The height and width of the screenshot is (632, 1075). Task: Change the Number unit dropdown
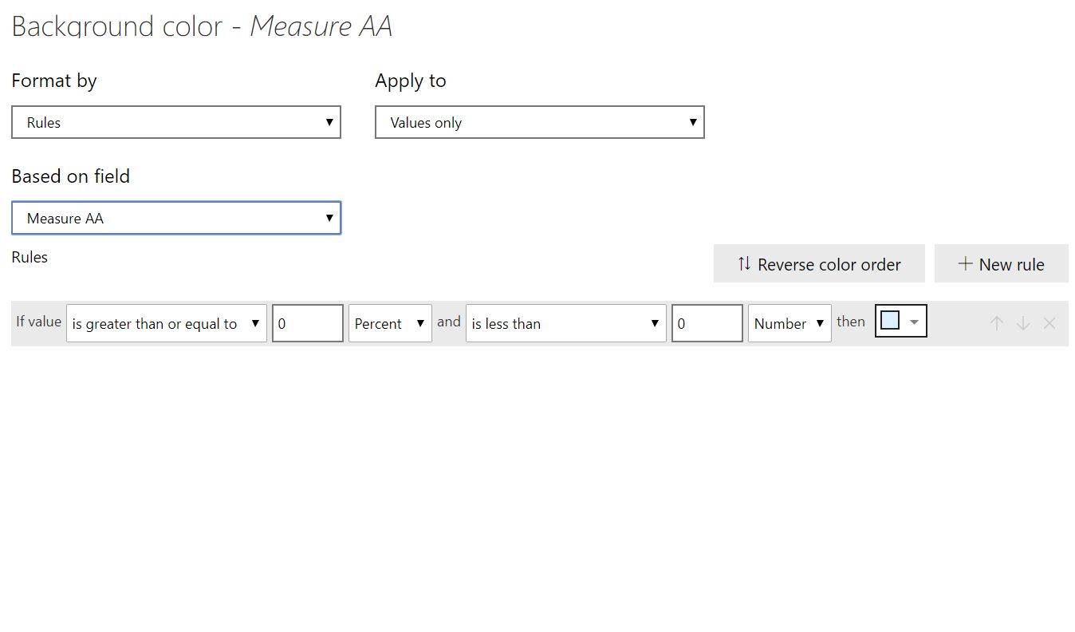click(790, 323)
